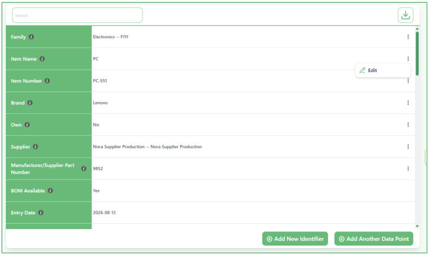
Task: Click the BOM Available info icon
Action: point(50,191)
